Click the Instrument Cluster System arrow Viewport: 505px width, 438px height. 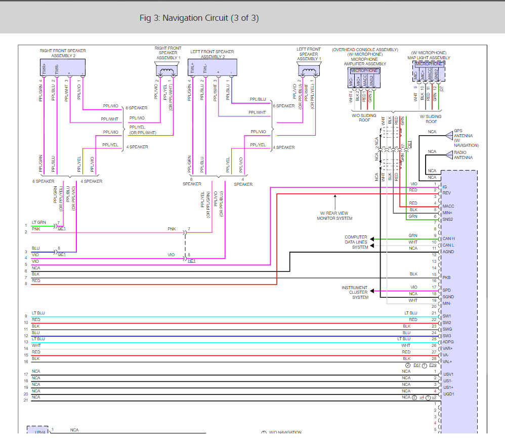372,291
